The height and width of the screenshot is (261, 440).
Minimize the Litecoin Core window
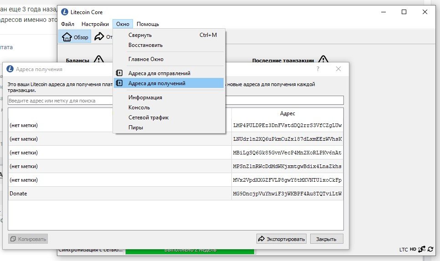tap(384, 12)
